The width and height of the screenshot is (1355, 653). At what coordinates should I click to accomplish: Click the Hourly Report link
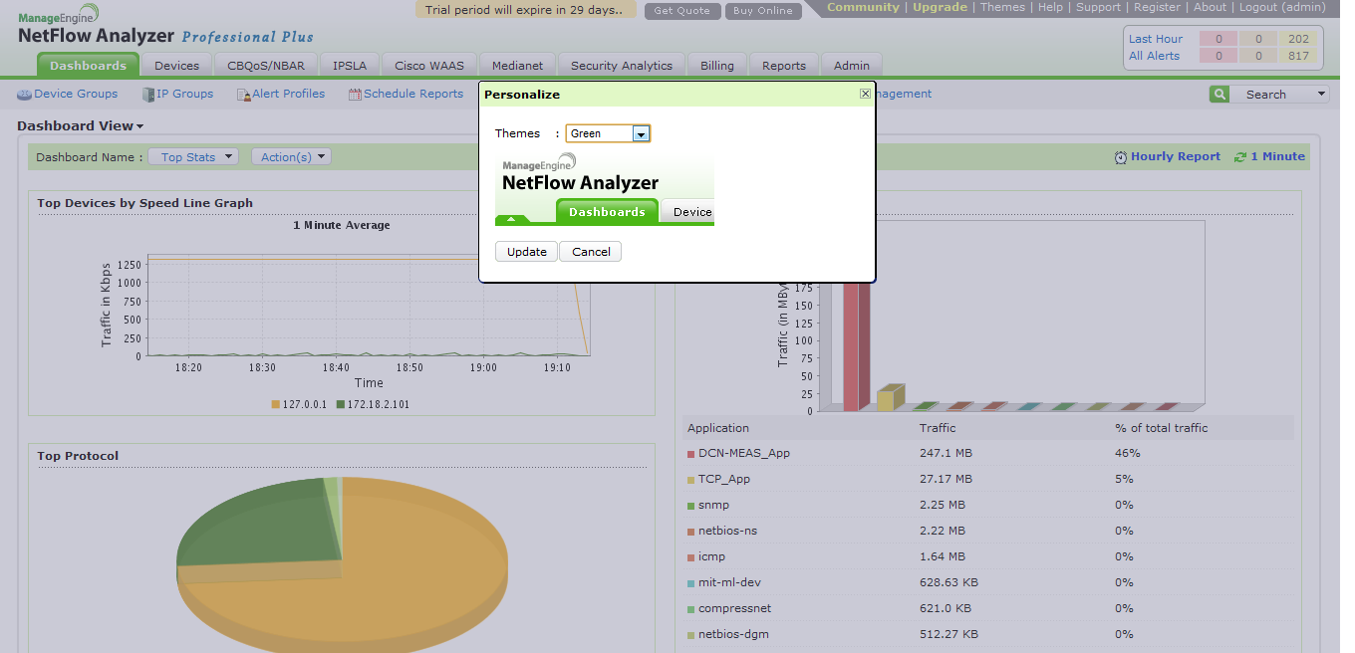(1175, 157)
